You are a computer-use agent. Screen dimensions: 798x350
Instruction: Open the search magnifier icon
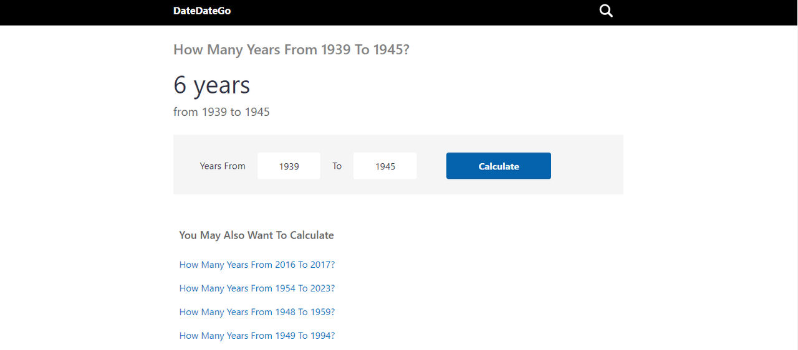[606, 11]
